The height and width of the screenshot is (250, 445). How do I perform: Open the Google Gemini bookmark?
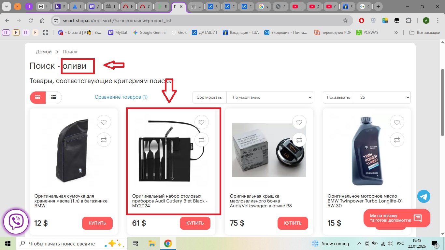tap(149, 33)
